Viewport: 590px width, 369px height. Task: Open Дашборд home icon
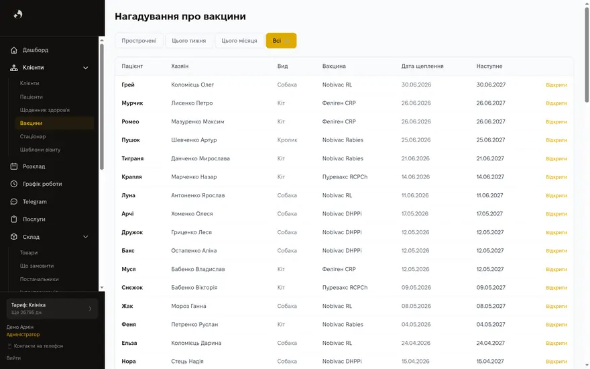pyautogui.click(x=14, y=50)
